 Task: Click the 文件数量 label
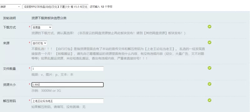pyautogui.click(x=9, y=69)
